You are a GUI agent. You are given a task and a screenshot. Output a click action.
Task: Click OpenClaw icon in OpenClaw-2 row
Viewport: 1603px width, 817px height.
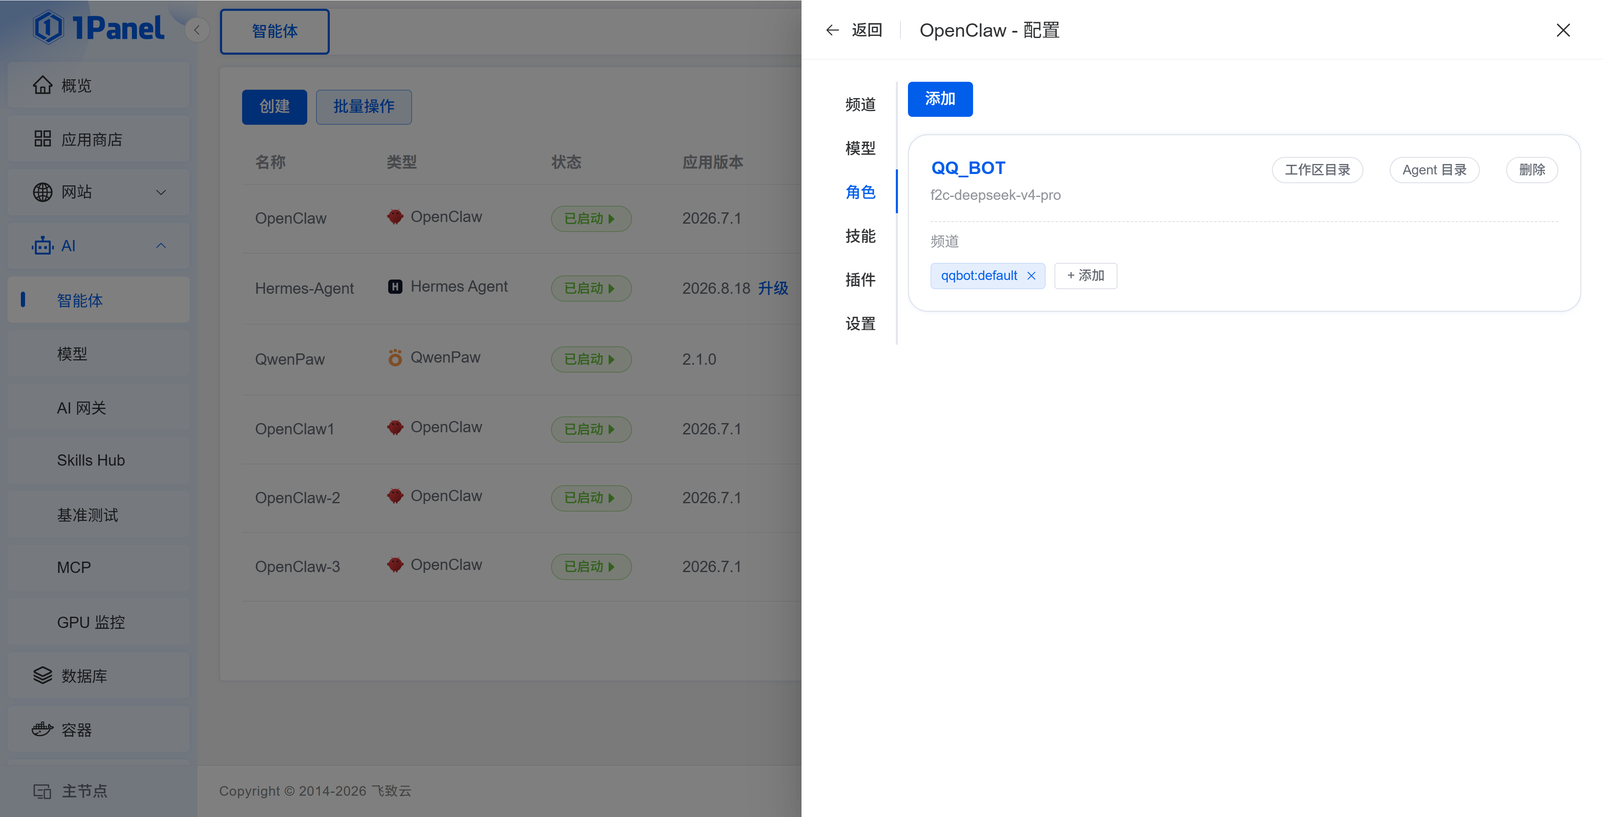395,496
